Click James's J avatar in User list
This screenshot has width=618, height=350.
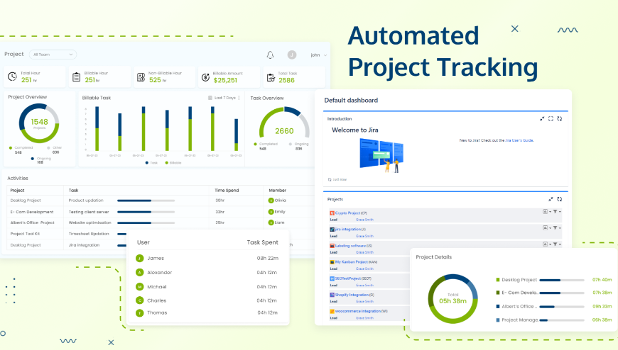pos(139,259)
